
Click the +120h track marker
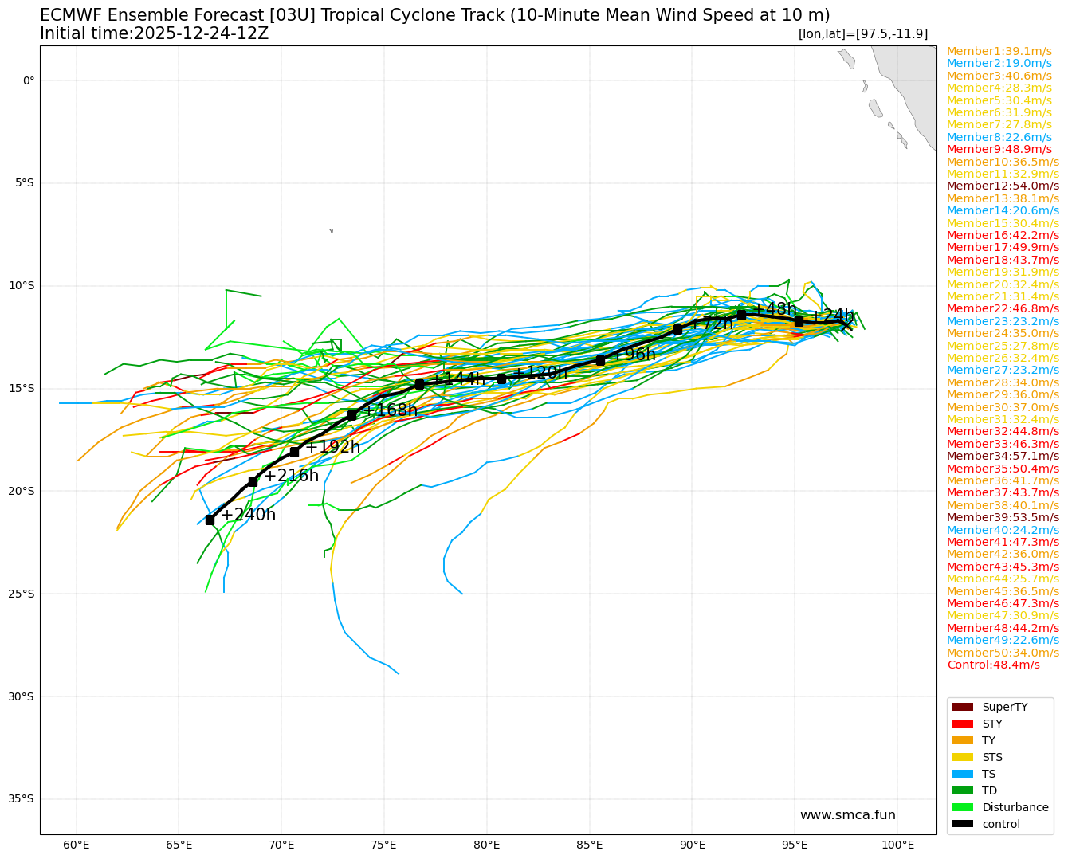[501, 379]
